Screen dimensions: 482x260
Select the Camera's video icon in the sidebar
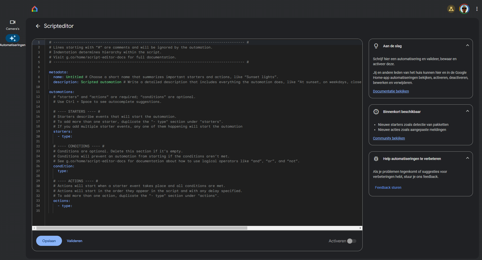point(12,22)
